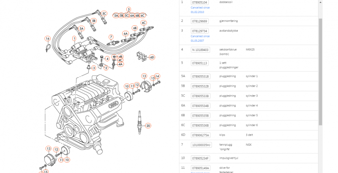Select part number N 10189403

200,50
